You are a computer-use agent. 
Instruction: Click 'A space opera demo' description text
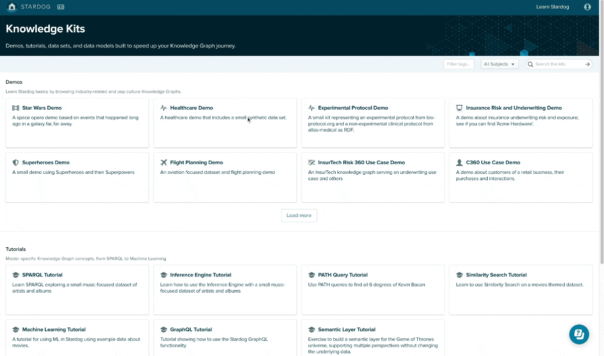pyautogui.click(x=75, y=121)
